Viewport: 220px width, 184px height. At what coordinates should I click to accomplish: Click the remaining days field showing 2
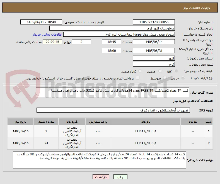(x=81, y=42)
